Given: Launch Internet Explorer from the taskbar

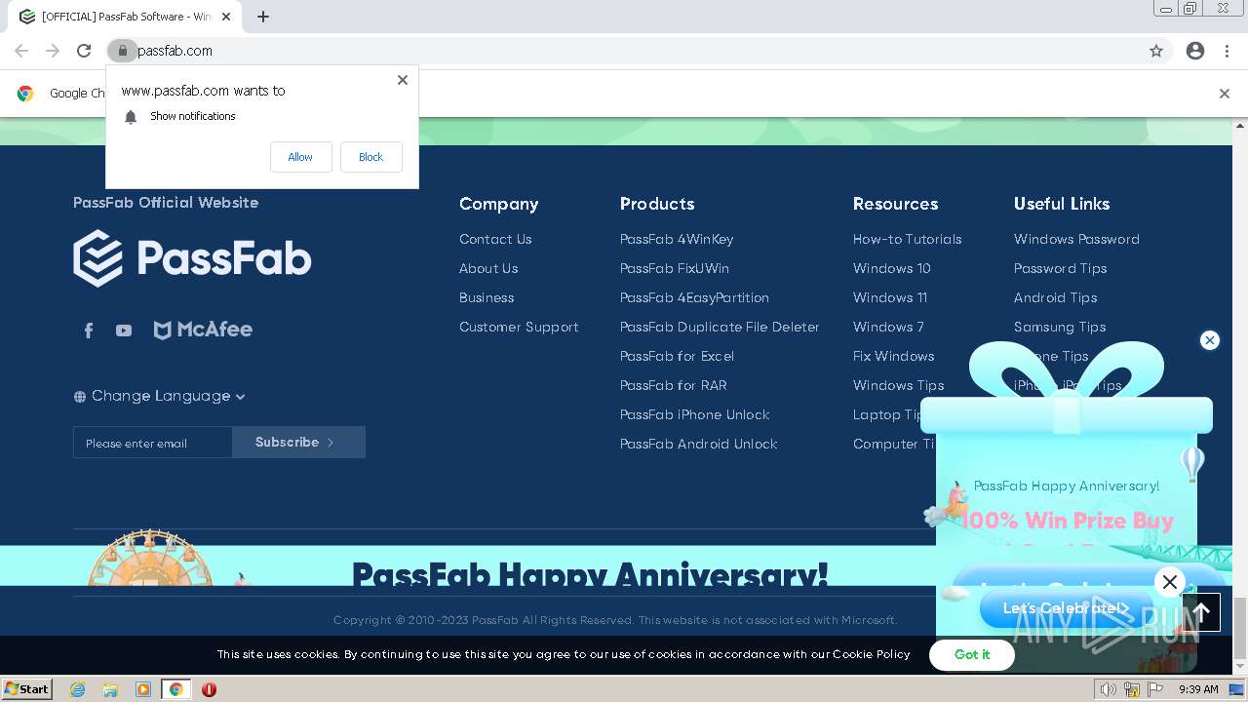Looking at the screenshot, I should (x=77, y=689).
